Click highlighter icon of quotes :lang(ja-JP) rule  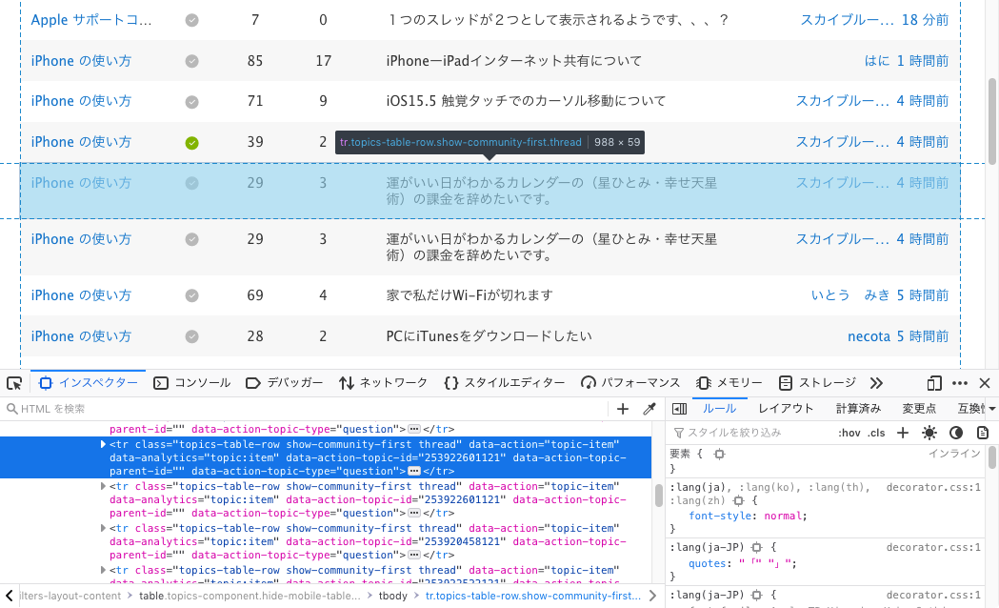point(756,547)
